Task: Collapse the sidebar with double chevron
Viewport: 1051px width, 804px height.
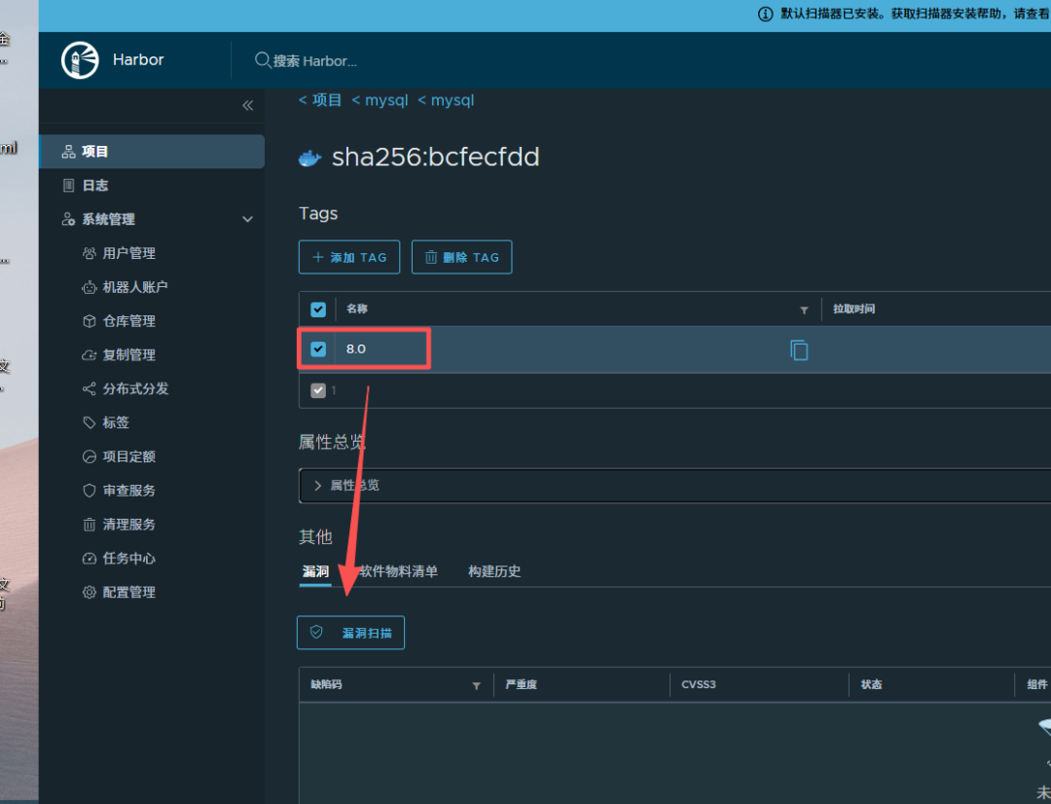Action: [248, 105]
